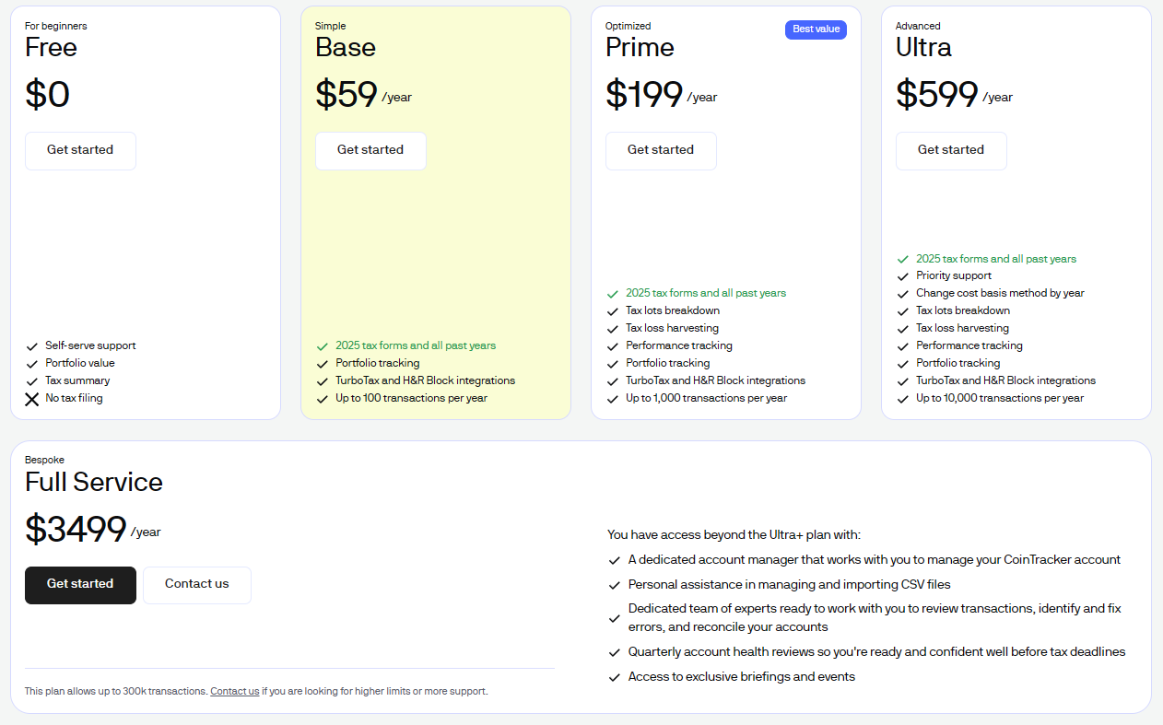
Task: Click Get started on the Ultra plan
Action: tap(951, 150)
